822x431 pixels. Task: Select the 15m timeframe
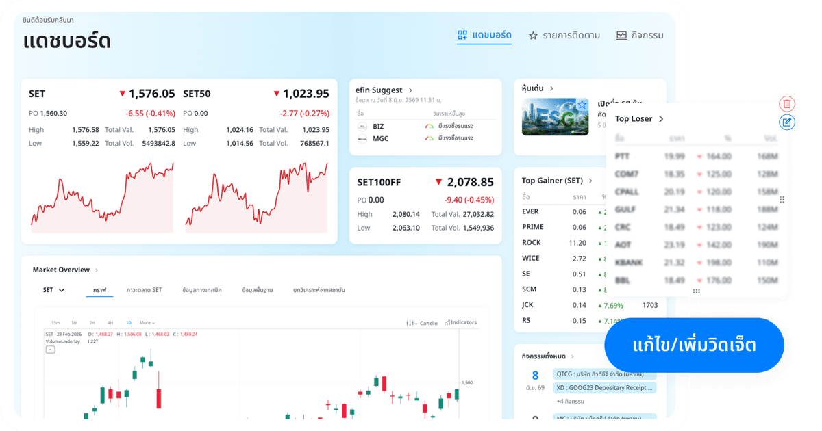[55, 322]
